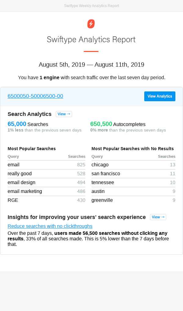
Task: Open the engine link 6500050-50006500-00
Action: [x=35, y=96]
